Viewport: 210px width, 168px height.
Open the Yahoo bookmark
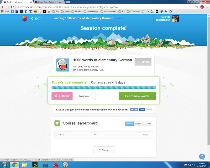pos(17,11)
